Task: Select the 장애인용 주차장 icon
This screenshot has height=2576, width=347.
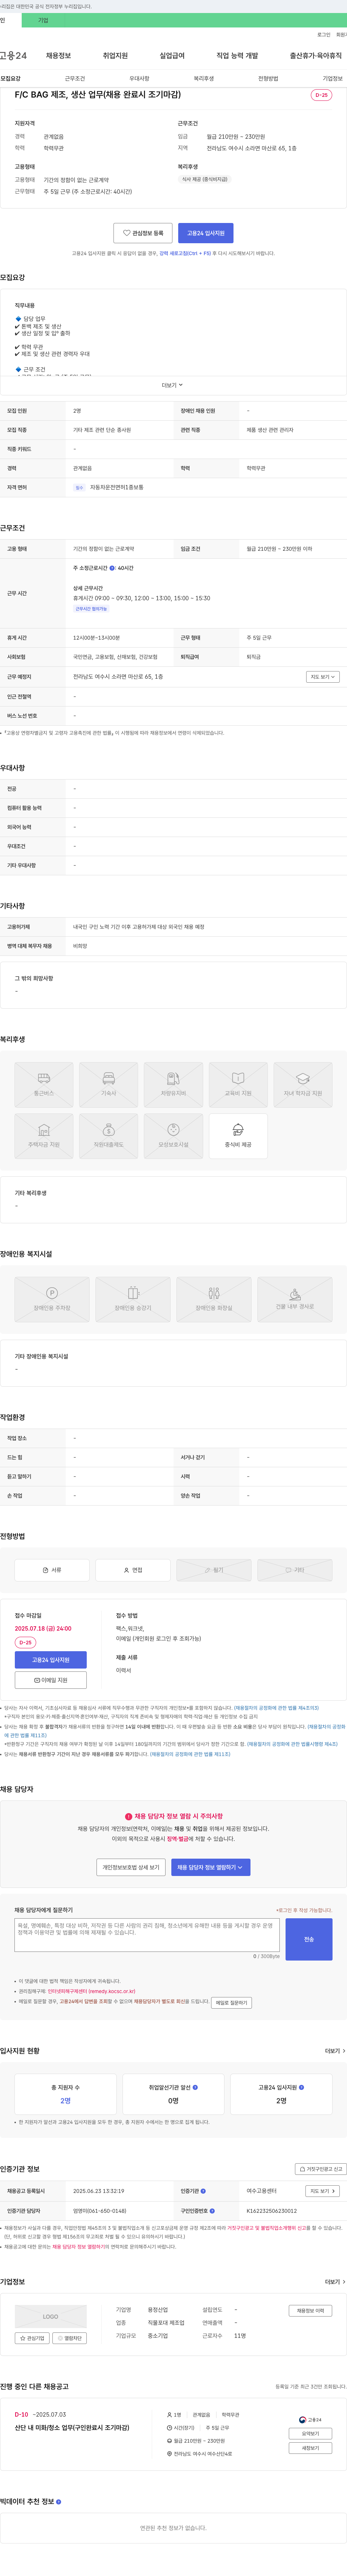Action: tap(52, 1299)
